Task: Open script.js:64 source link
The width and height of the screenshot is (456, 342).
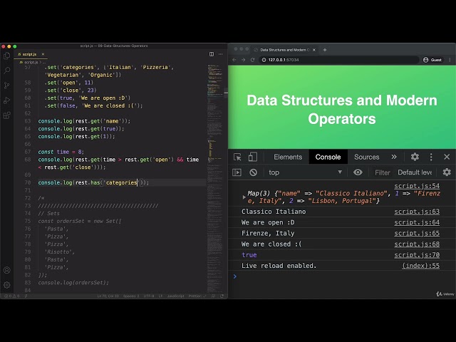Action: click(417, 222)
